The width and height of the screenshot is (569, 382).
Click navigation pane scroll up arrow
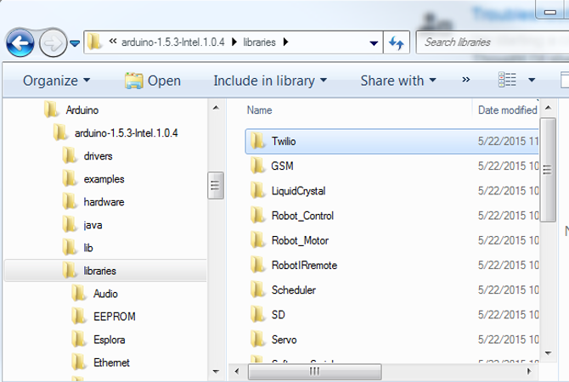click(x=216, y=108)
